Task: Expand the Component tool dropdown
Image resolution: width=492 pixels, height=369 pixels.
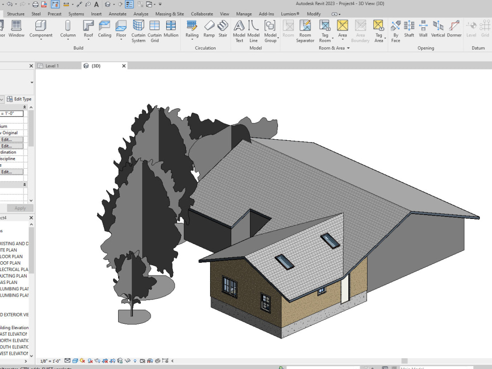Action: coord(41,38)
